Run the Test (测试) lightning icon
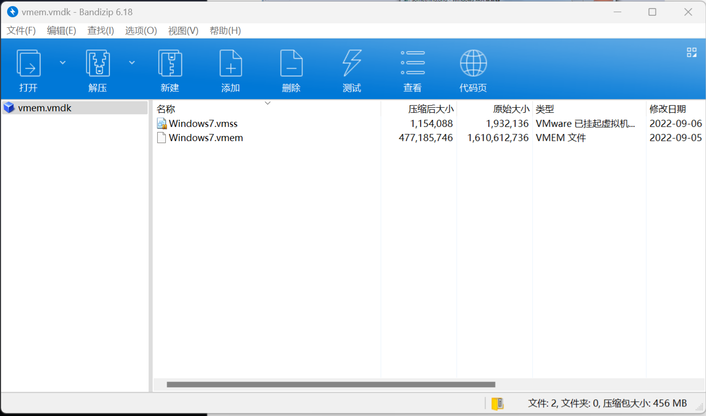The height and width of the screenshot is (416, 706). [x=352, y=63]
